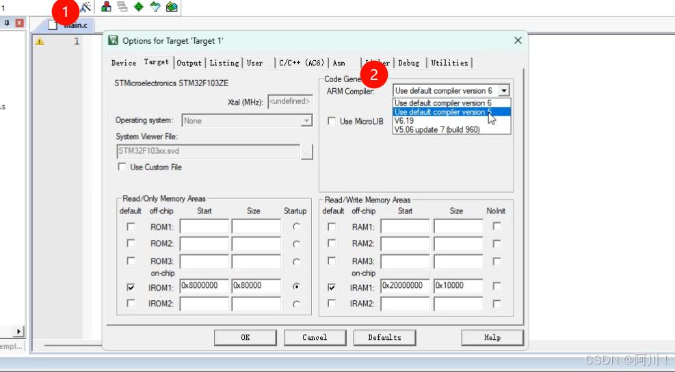Check the RAM3 default checkbox
The image size is (675, 372).
coord(332,261)
